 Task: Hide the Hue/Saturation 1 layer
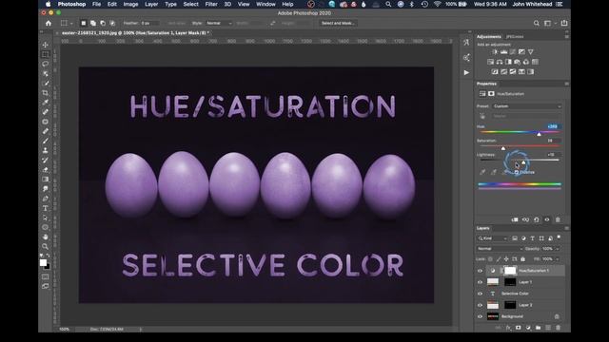coord(480,271)
